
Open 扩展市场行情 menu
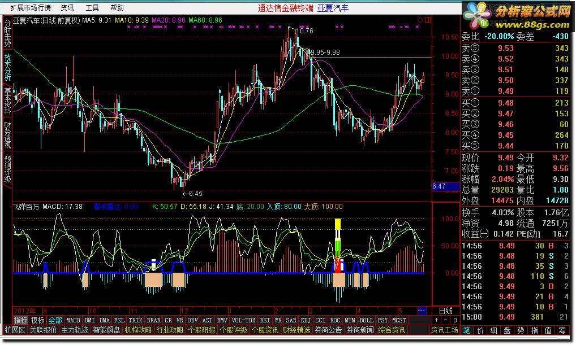[31, 7]
